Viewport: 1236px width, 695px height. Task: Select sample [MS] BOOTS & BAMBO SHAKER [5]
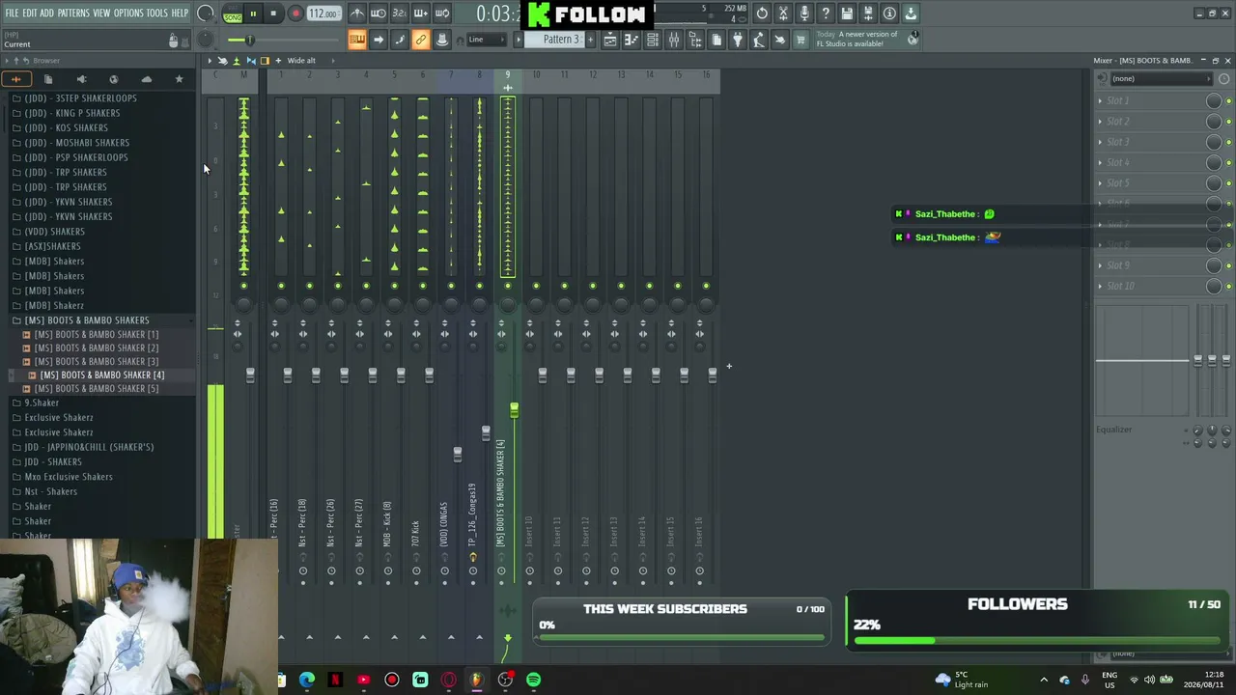(x=96, y=388)
